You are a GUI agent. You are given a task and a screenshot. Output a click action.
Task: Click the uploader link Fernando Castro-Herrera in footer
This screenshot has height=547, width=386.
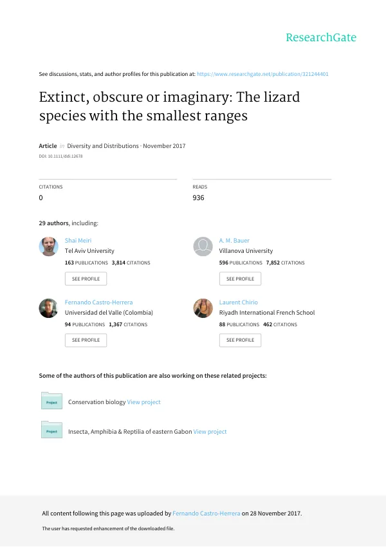(207, 513)
